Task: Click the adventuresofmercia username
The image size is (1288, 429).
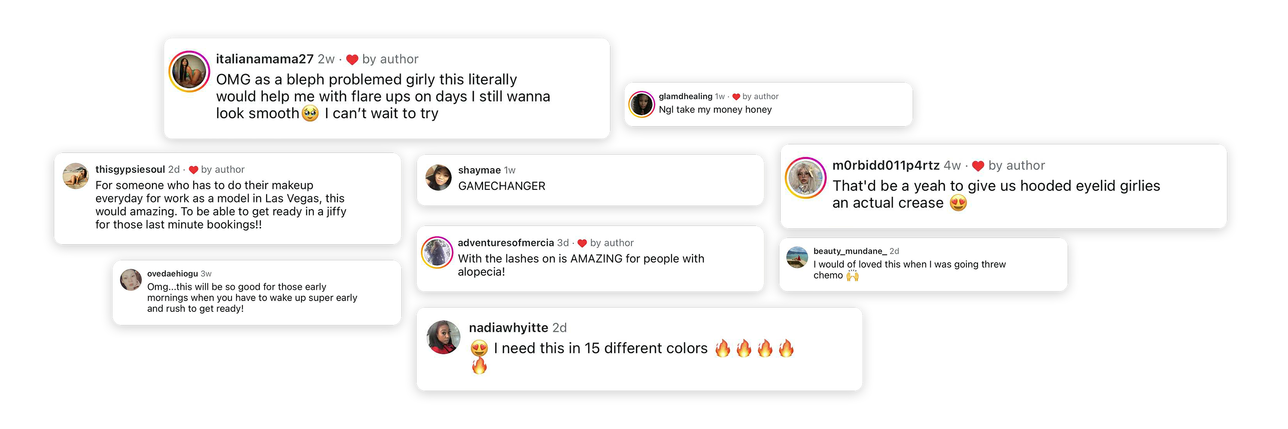Action: click(505, 243)
